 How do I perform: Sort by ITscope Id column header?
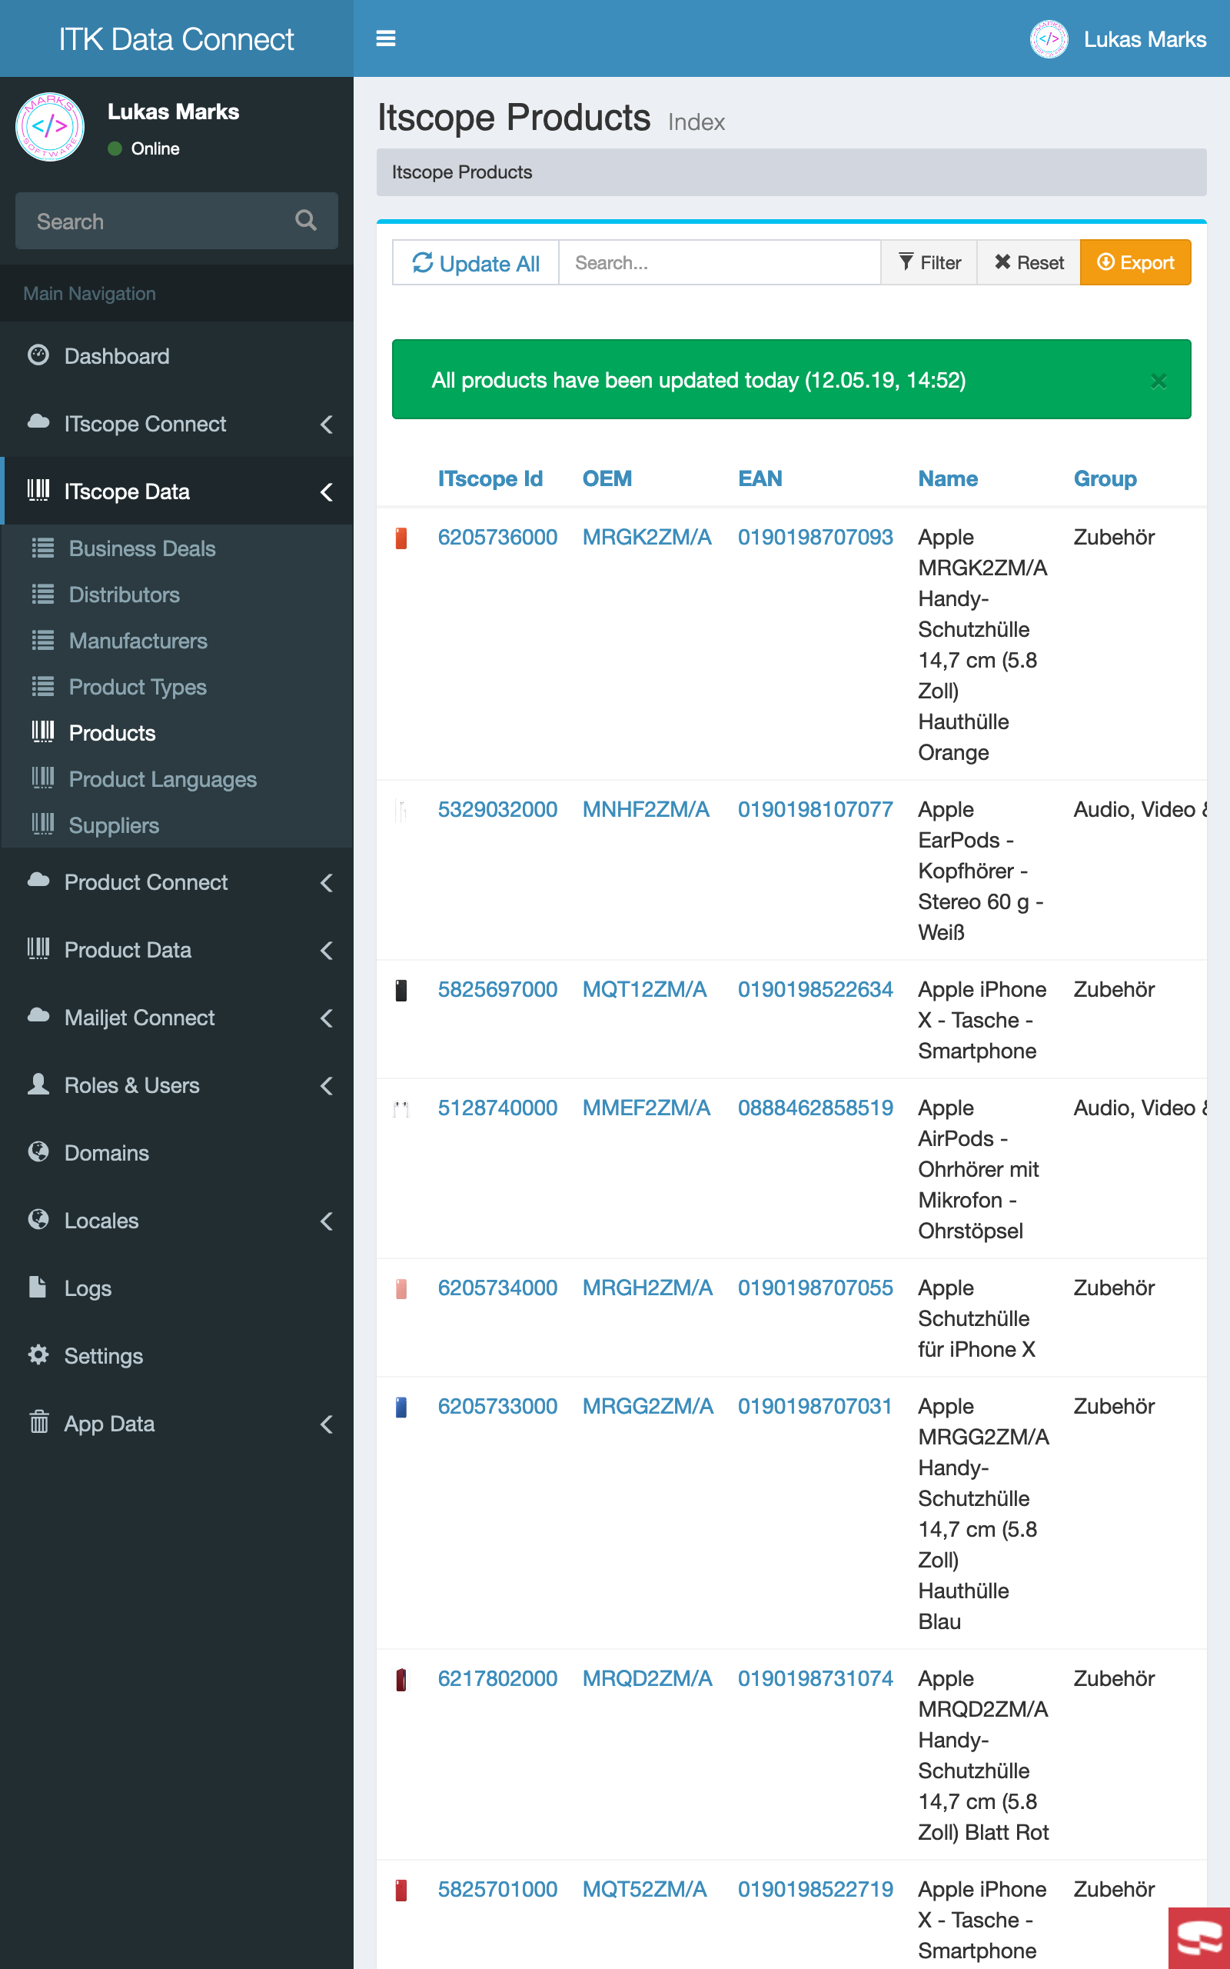pos(490,478)
